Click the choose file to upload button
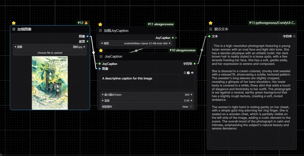This screenshot has width=304, height=156. (x=50, y=53)
